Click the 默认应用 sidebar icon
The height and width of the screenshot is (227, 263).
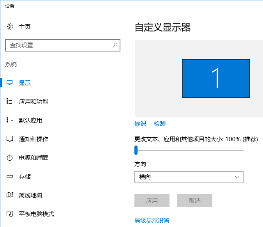(x=10, y=121)
